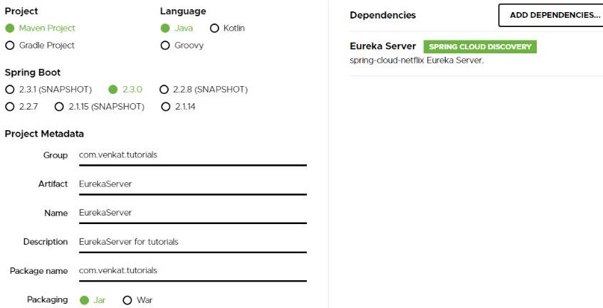Image resolution: width=603 pixels, height=308 pixels.
Task: Click the Package name field
Action: pyautogui.click(x=192, y=270)
